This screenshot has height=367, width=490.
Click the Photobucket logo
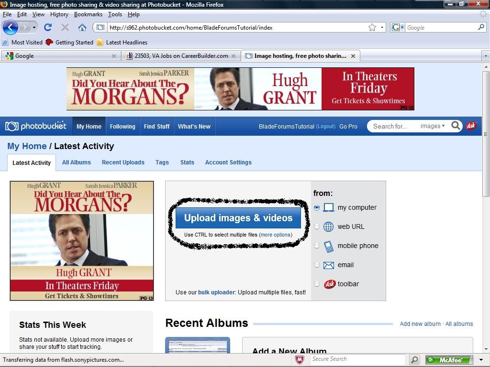[36, 126]
